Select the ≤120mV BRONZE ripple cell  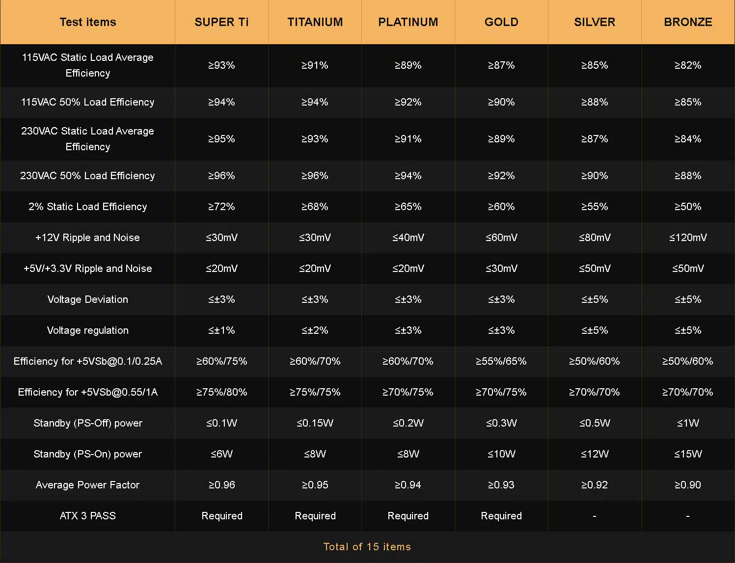(688, 238)
